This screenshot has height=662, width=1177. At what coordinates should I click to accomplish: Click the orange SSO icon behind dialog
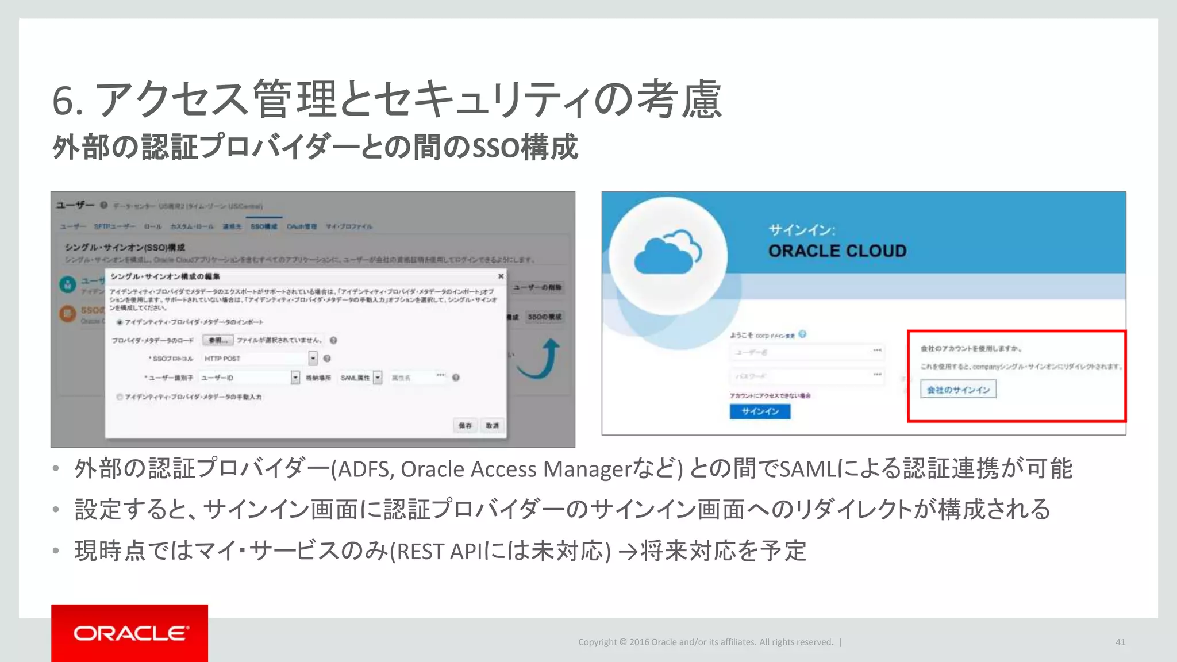(x=68, y=313)
